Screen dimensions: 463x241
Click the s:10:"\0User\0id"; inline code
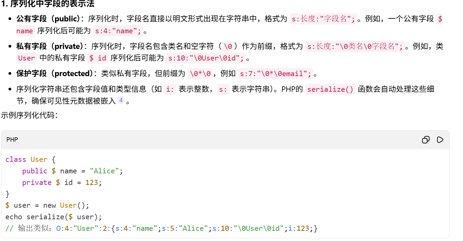pyautogui.click(x=206, y=58)
